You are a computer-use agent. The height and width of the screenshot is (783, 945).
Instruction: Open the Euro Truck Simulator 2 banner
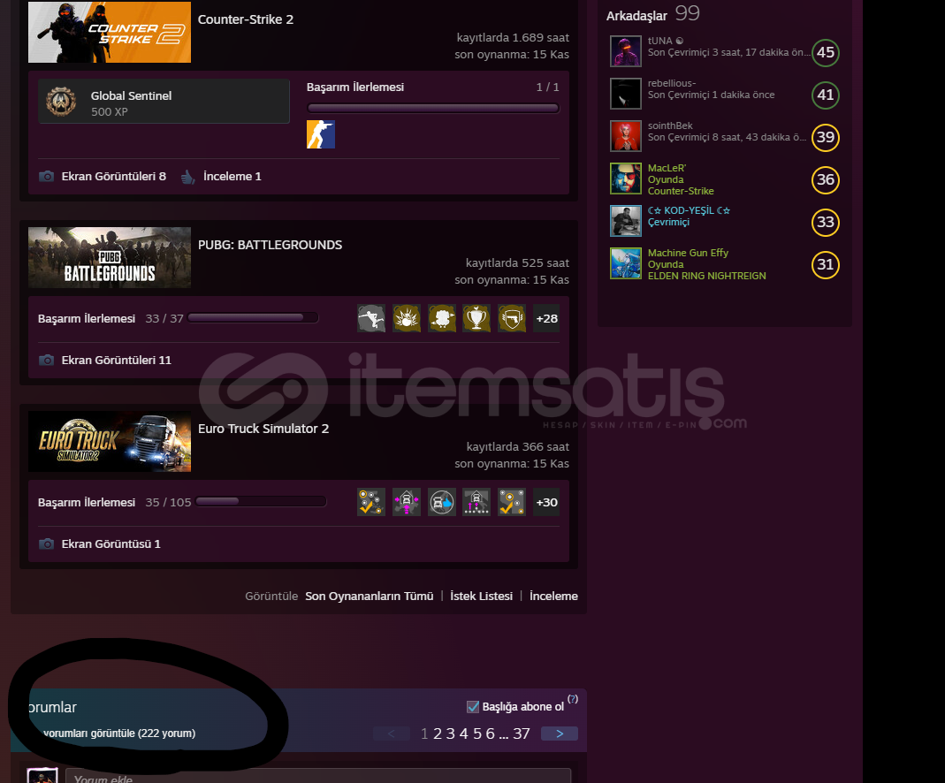110,442
